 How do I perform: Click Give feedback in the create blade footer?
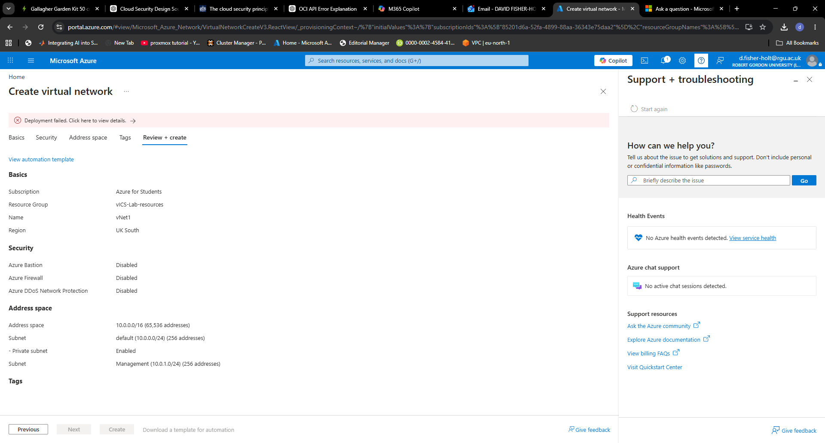589,430
